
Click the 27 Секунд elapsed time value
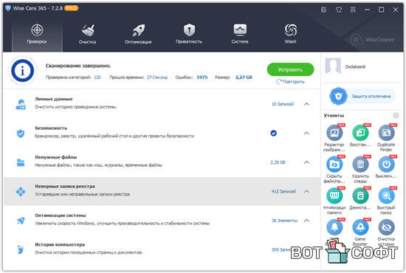tap(157, 77)
